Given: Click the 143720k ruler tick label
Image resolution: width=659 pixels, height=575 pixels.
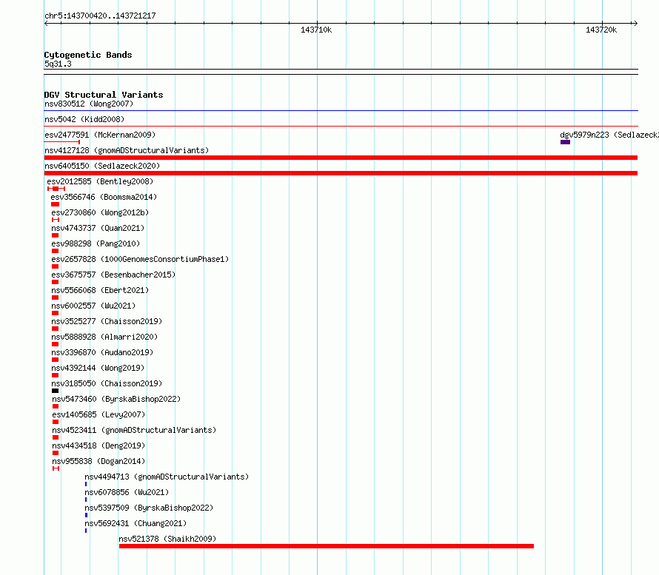Looking at the screenshot, I should point(601,30).
